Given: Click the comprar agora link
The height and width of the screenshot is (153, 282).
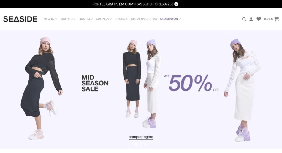Looking at the screenshot, I should point(141,137).
